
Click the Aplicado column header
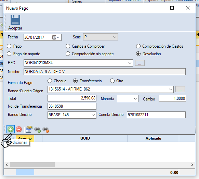pyautogui.click(x=153, y=138)
